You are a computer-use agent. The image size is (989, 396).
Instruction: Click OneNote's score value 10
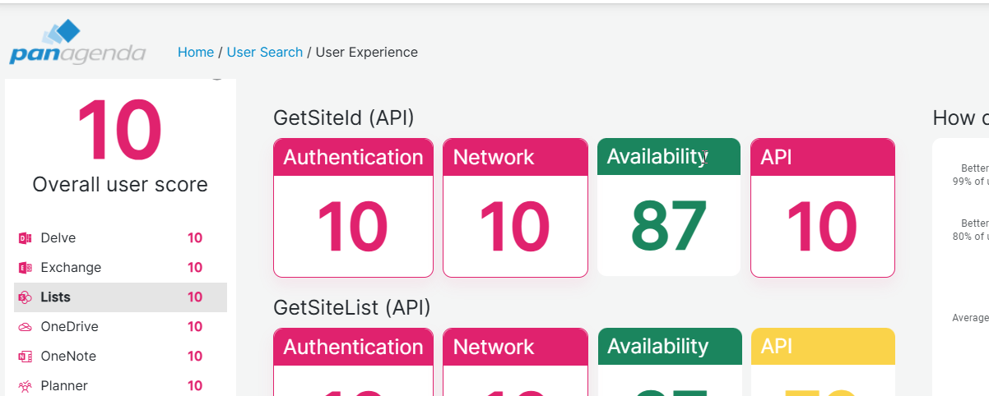click(x=195, y=357)
